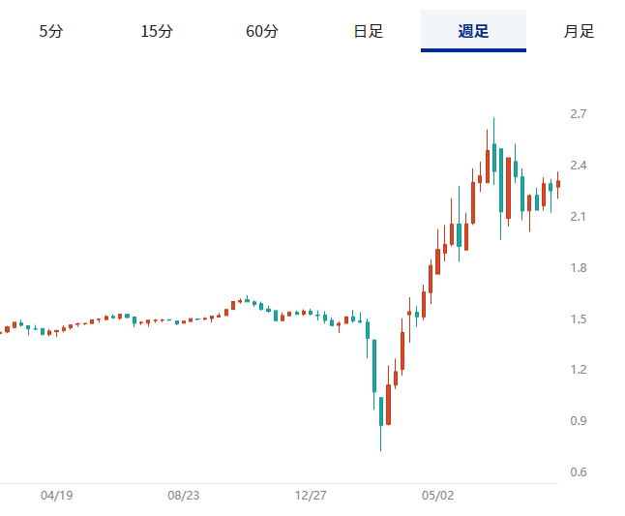
Task: Click the 04/19 date label
Action: click(57, 496)
